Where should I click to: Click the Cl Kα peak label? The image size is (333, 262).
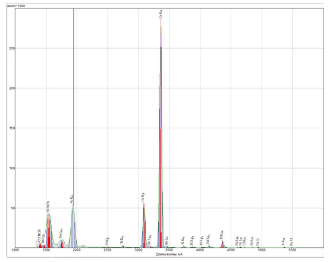click(244, 241)
